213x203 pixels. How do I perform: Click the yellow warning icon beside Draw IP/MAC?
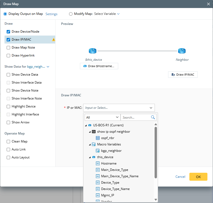coord(53,40)
